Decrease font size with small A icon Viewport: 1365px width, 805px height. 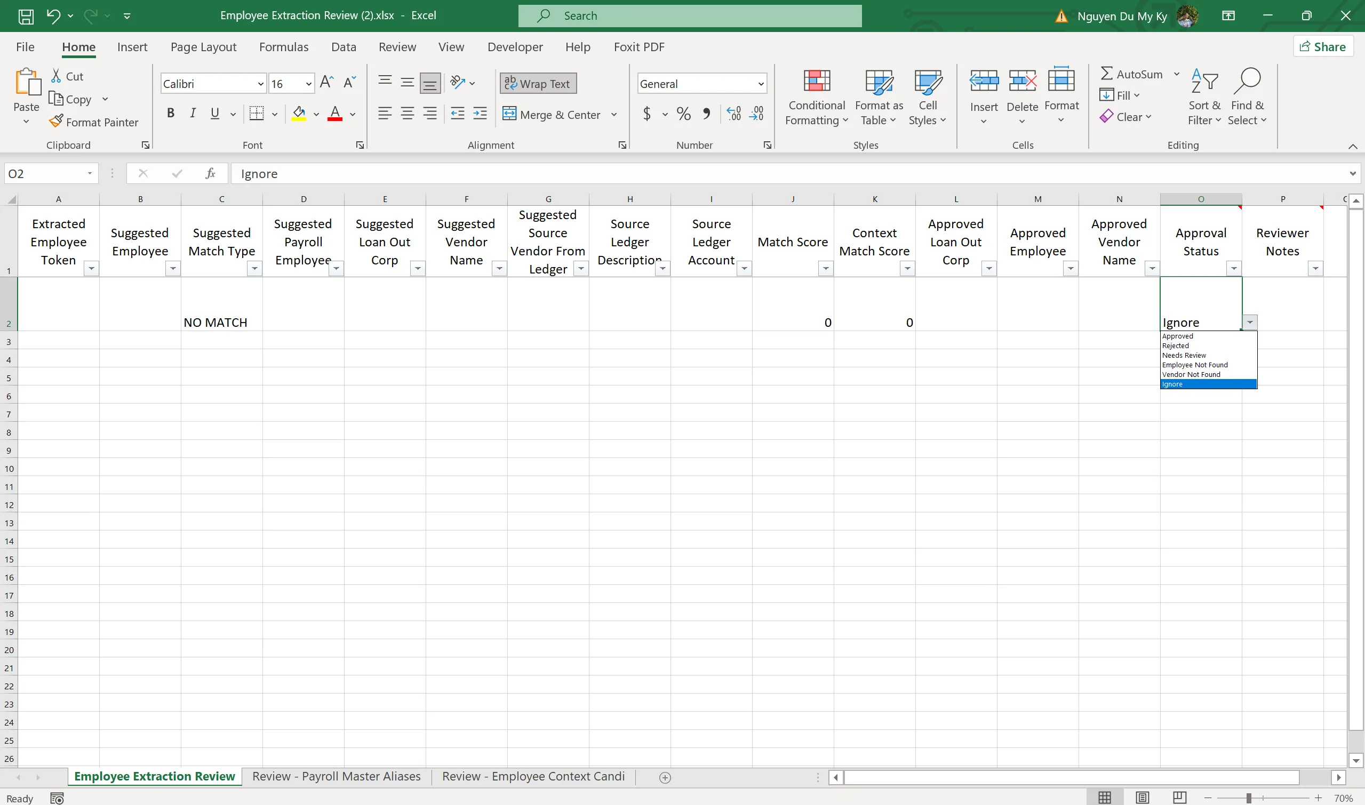pos(350,83)
